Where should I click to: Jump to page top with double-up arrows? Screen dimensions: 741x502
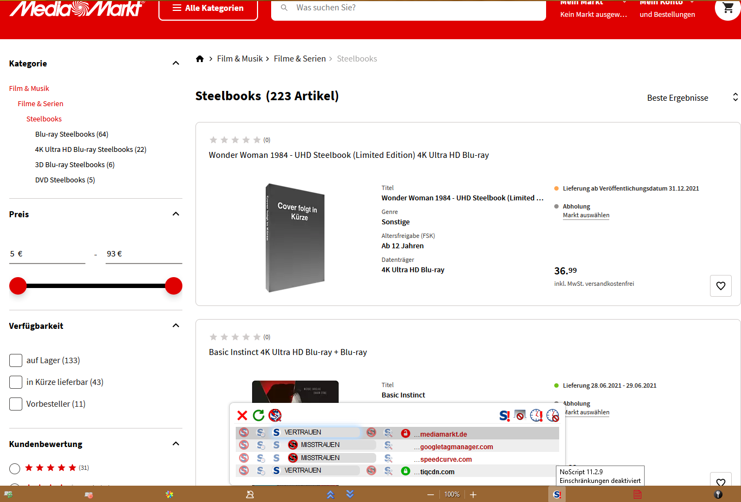click(x=330, y=494)
